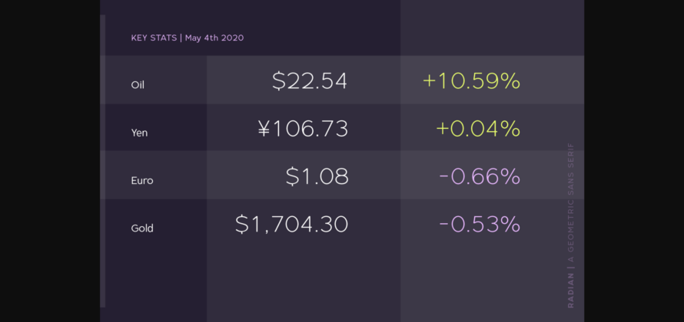Click the thin vertical bar beside the table
Screen dimensions: 684x322
(102, 161)
